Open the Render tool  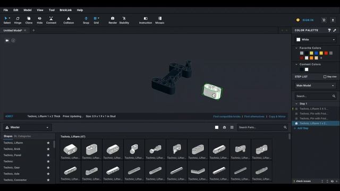pyautogui.click(x=113, y=20)
